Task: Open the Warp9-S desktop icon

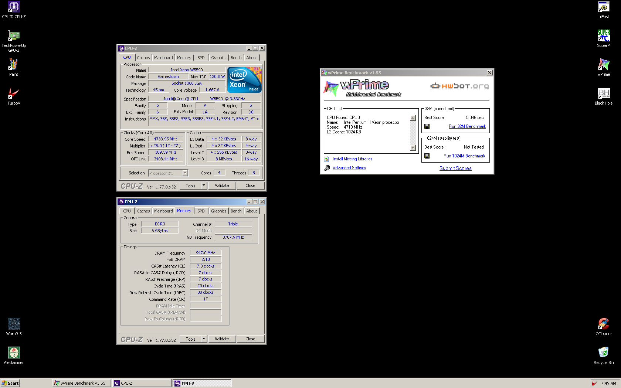Action: tap(14, 327)
